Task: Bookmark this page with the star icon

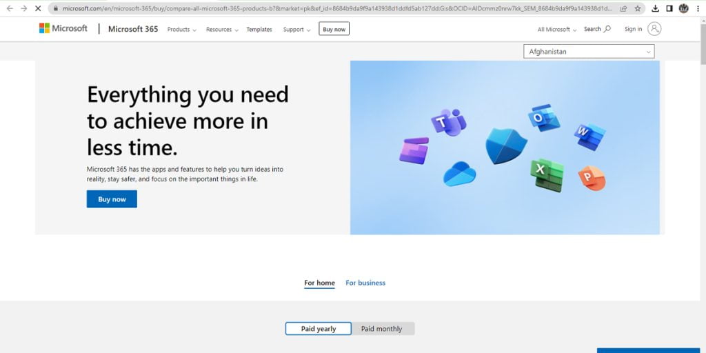Action: coord(638,8)
